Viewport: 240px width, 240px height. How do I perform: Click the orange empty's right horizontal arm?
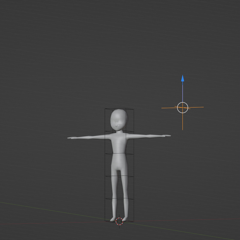click(196, 107)
